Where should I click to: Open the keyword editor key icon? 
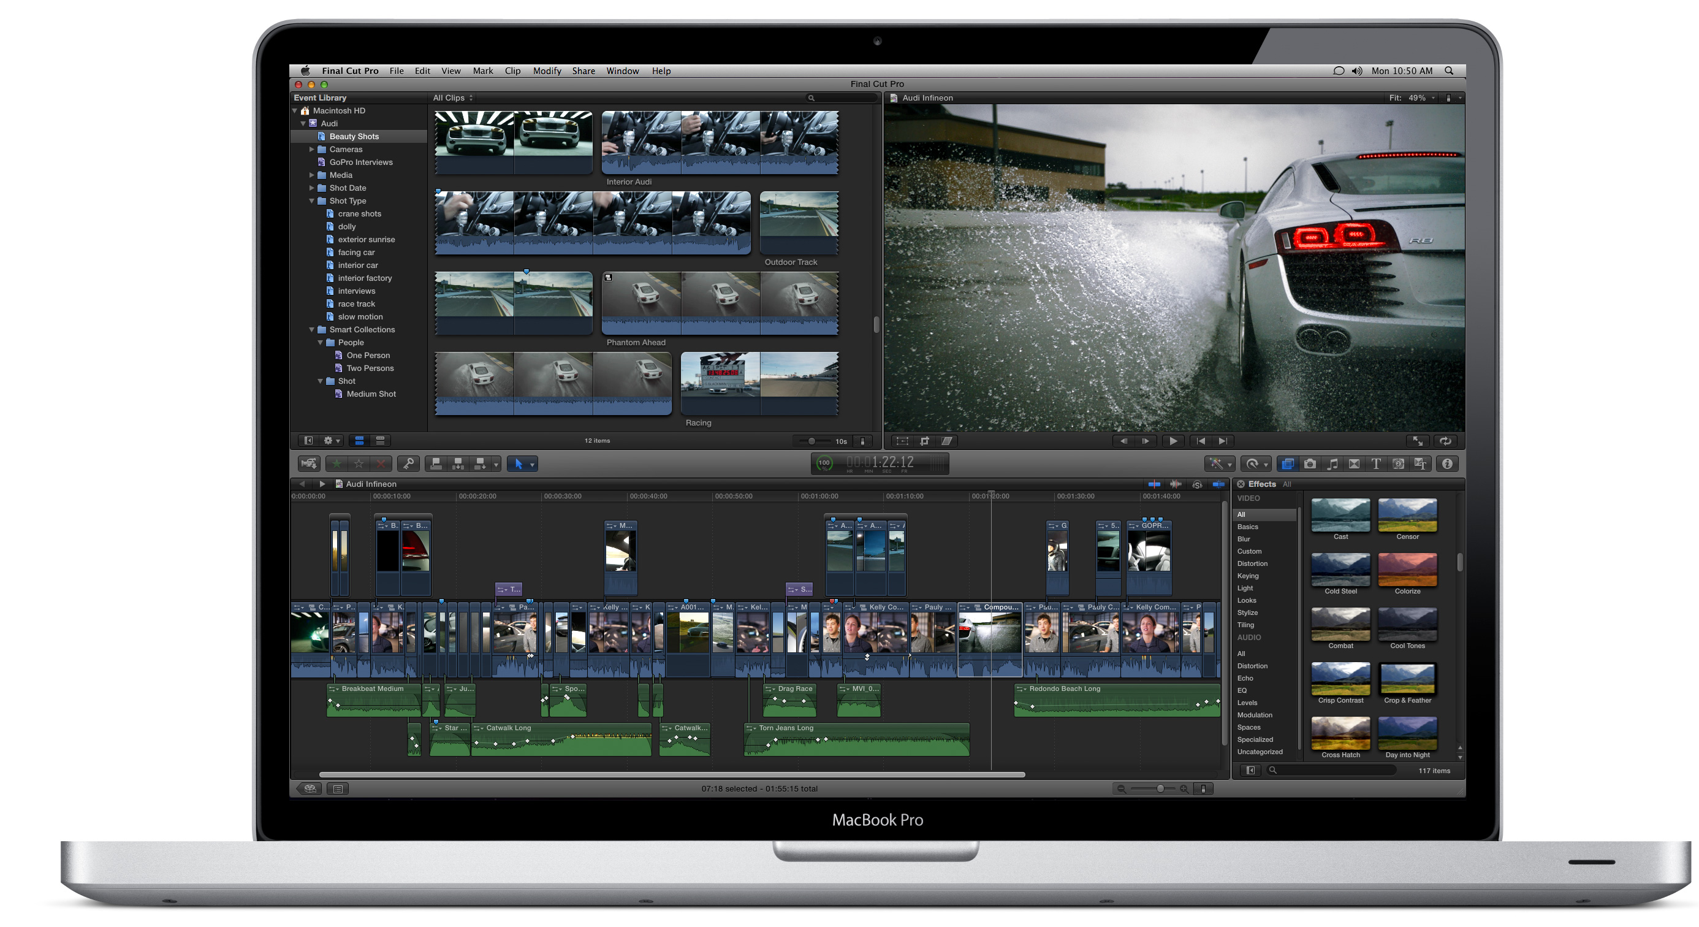409,464
